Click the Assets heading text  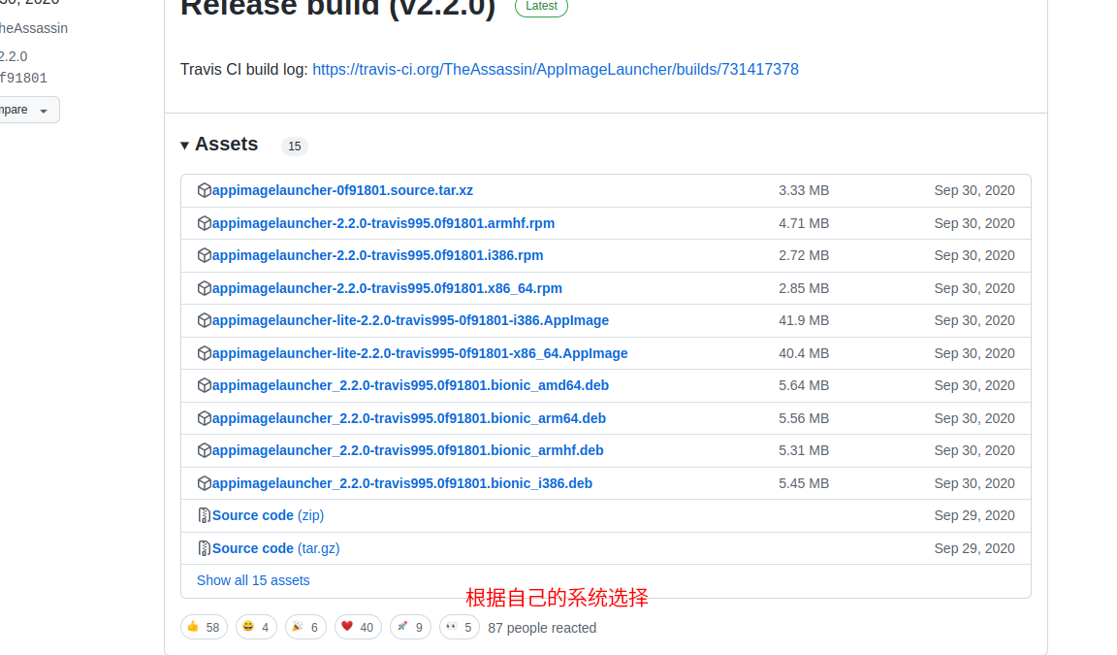point(227,144)
